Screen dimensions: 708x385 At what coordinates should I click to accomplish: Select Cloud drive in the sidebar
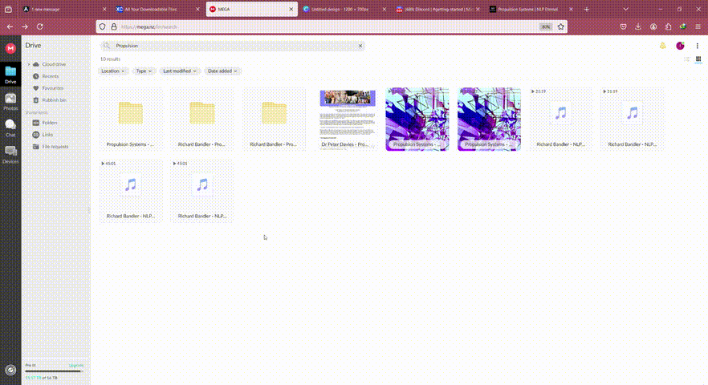coord(54,64)
